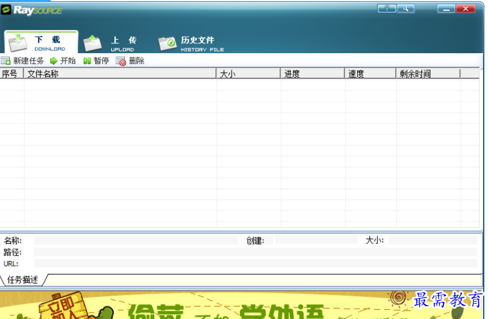488x319 pixels.
Task: Click the RaySource logo icon
Action: coord(6,10)
